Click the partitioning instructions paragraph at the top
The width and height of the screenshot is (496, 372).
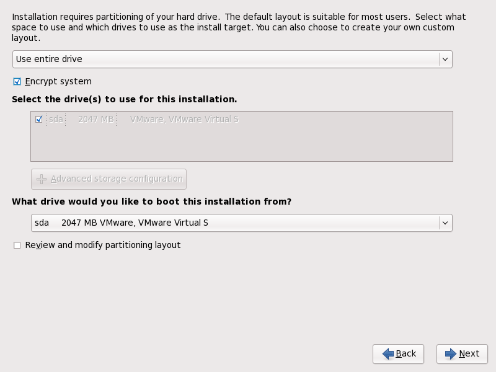pyautogui.click(x=239, y=27)
